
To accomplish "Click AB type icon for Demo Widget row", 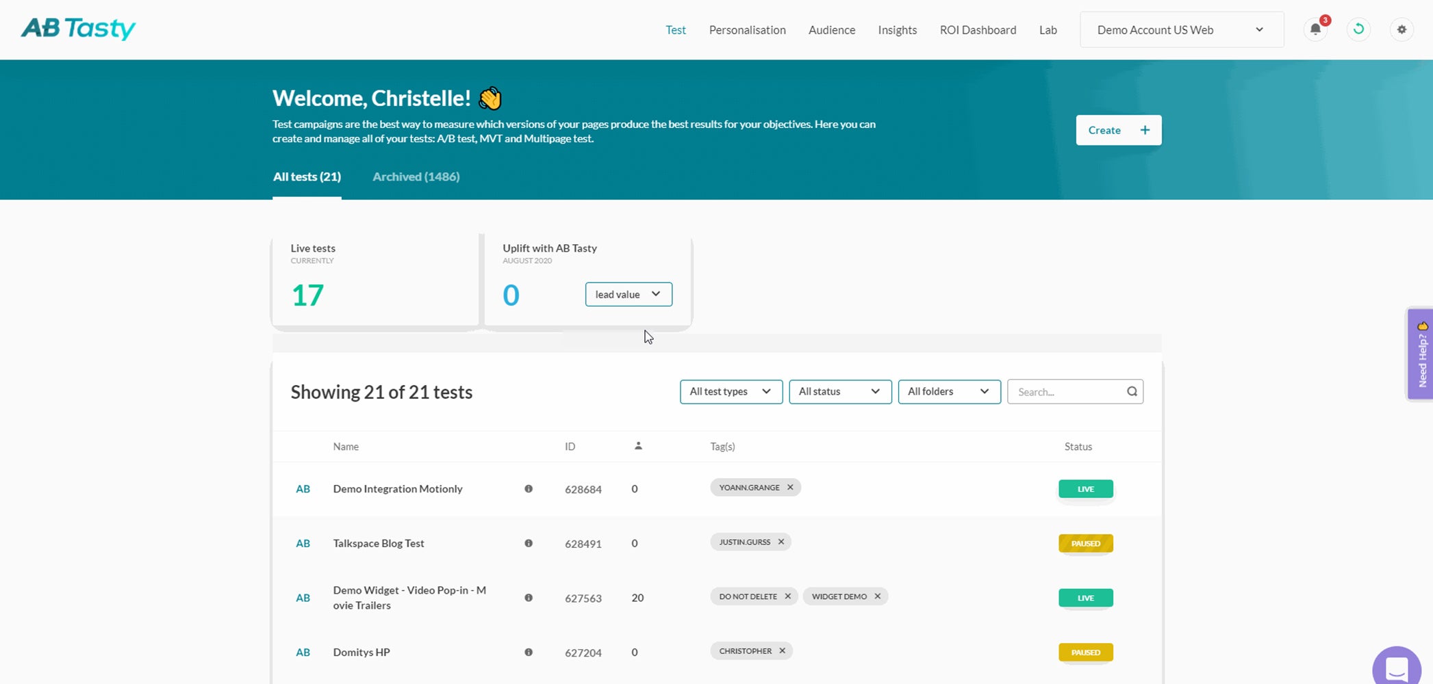I will pos(303,598).
